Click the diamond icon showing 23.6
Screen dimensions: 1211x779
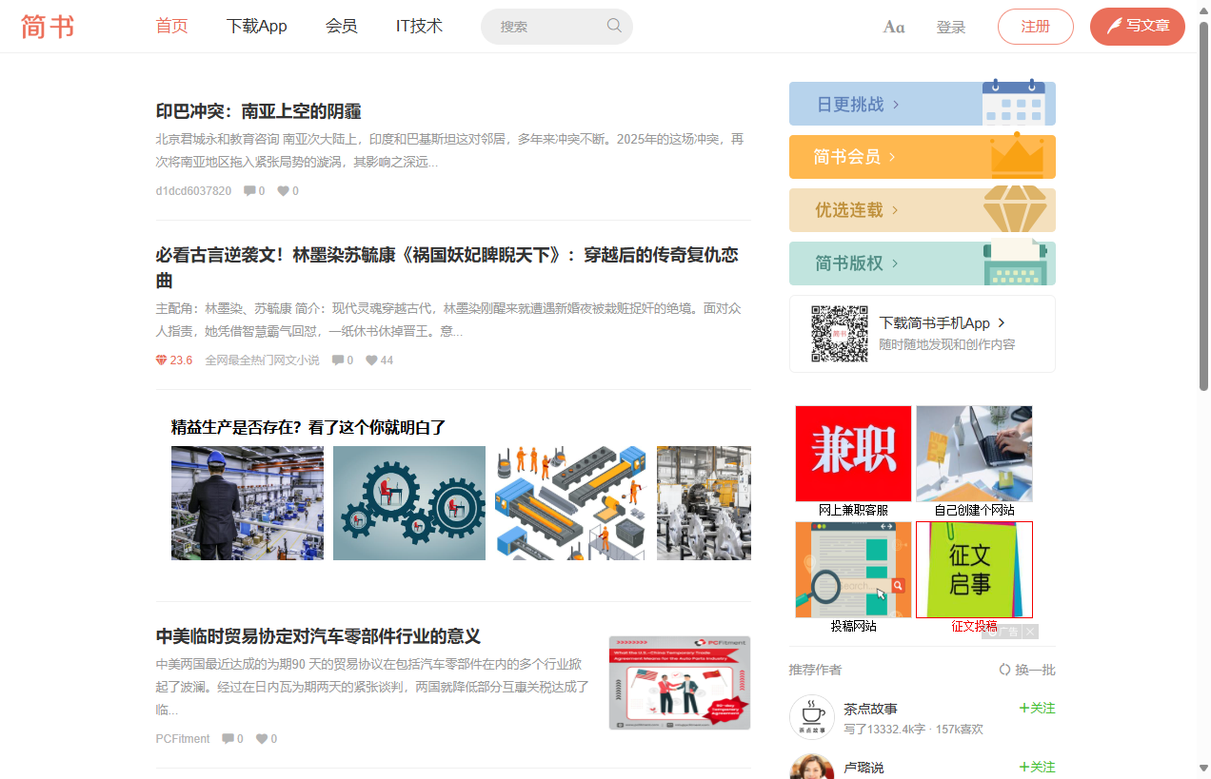[161, 360]
